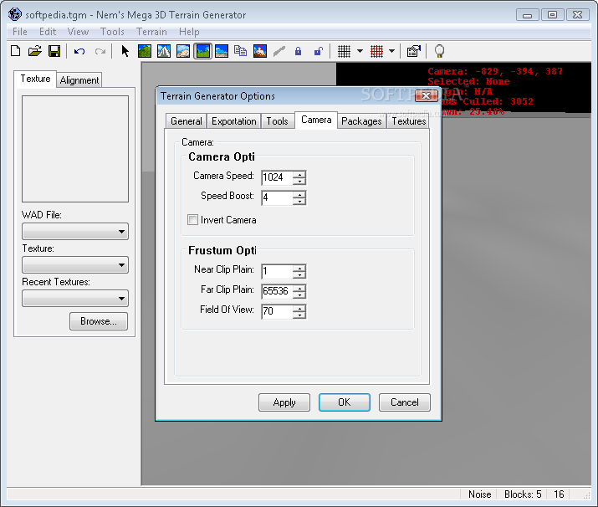Switch to the Textures tab
This screenshot has width=598, height=507.
point(409,121)
